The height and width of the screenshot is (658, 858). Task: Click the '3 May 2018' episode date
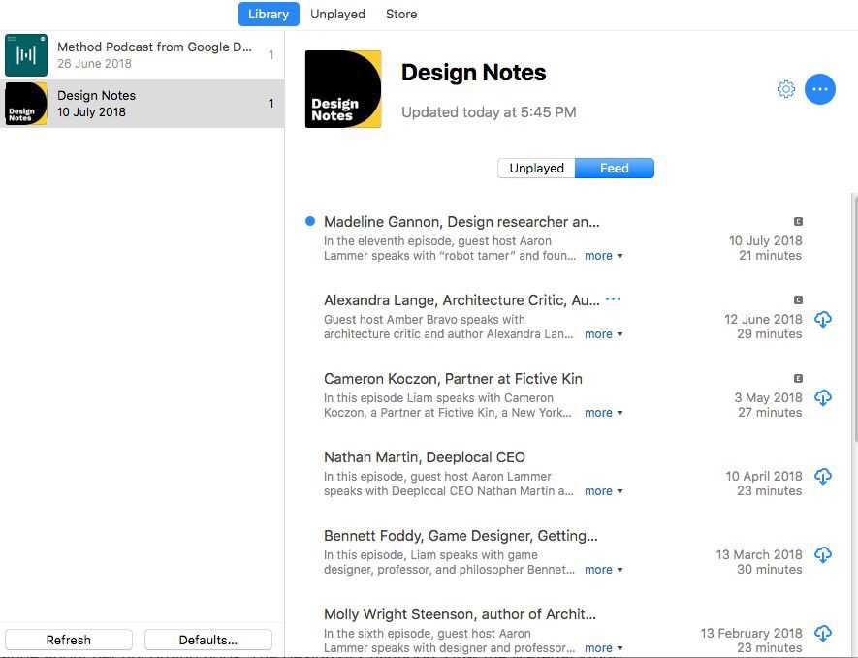coord(768,397)
